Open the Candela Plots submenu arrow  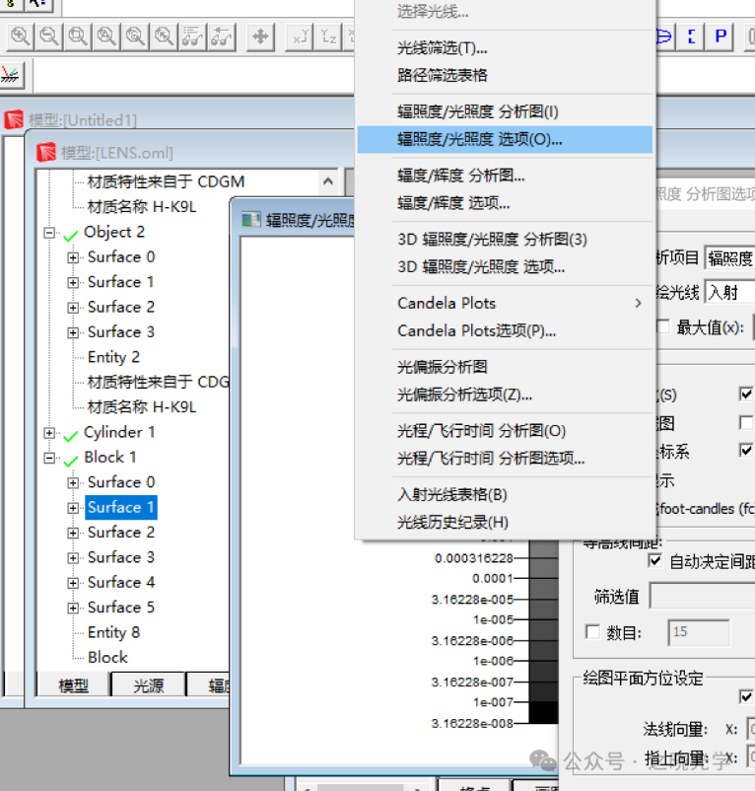(x=638, y=303)
